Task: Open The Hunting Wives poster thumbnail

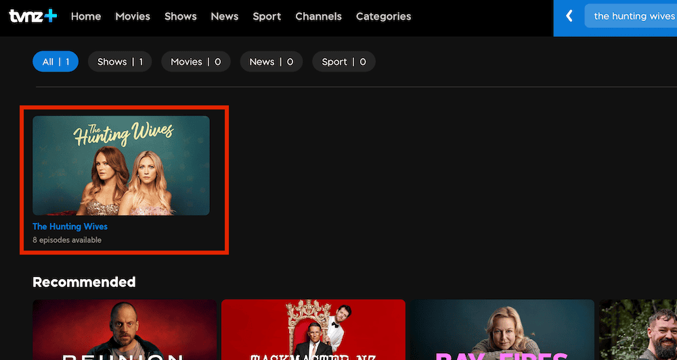Action: point(121,165)
